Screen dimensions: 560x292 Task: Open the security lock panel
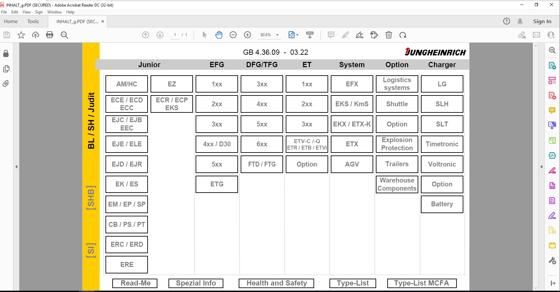coord(6,53)
